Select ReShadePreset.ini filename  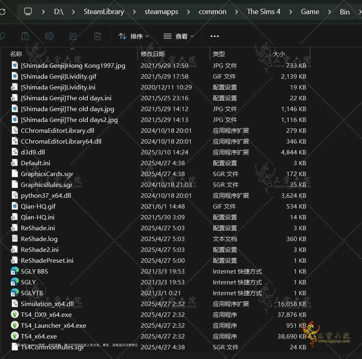(x=47, y=261)
